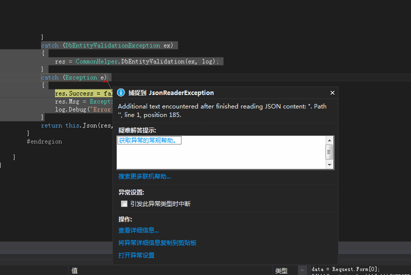Click the highlighted res.Success line
The height and width of the screenshot is (275, 411).
click(83, 93)
